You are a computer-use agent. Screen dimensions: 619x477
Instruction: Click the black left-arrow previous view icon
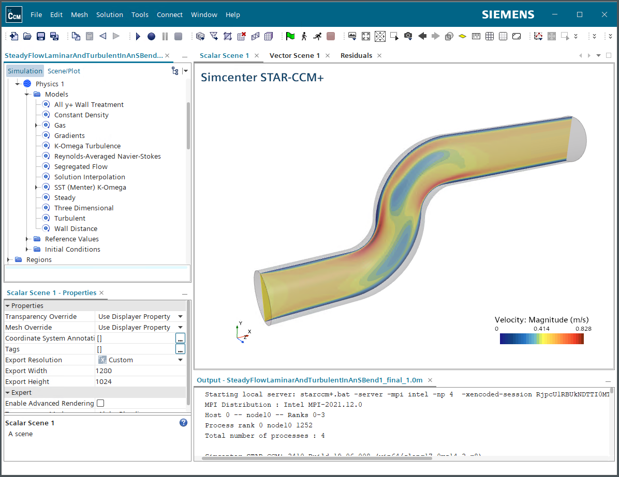click(x=422, y=36)
